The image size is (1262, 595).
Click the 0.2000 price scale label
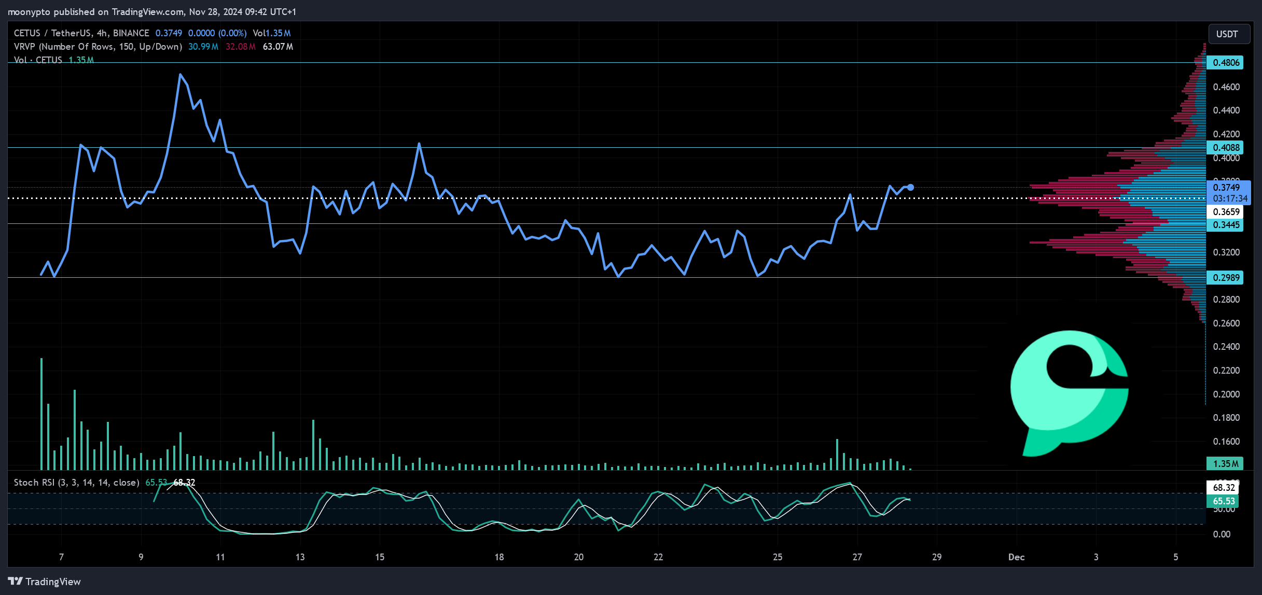1226,394
